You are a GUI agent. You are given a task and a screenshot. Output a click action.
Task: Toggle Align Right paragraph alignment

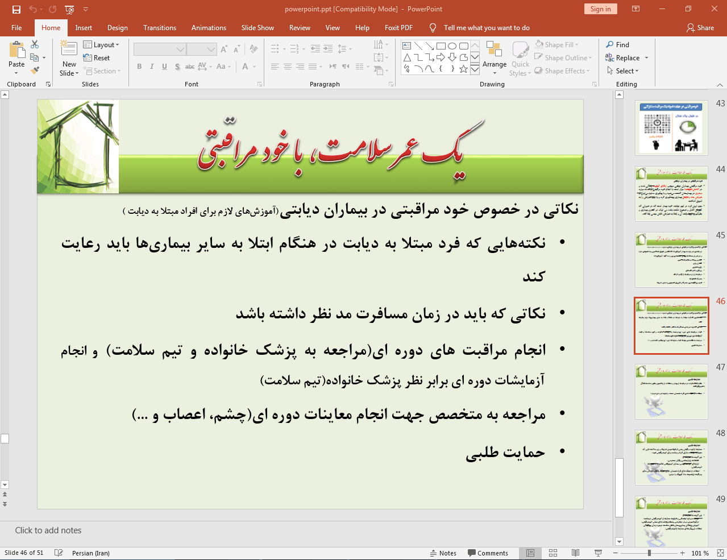300,67
